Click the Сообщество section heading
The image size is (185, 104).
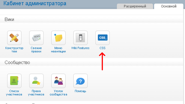[17, 62]
